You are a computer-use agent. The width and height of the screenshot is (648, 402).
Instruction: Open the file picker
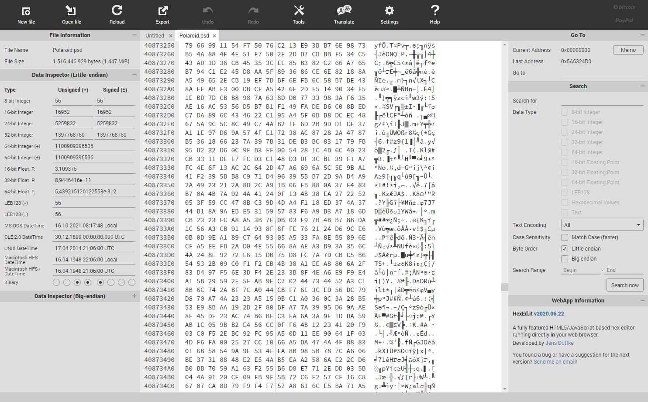pos(71,14)
